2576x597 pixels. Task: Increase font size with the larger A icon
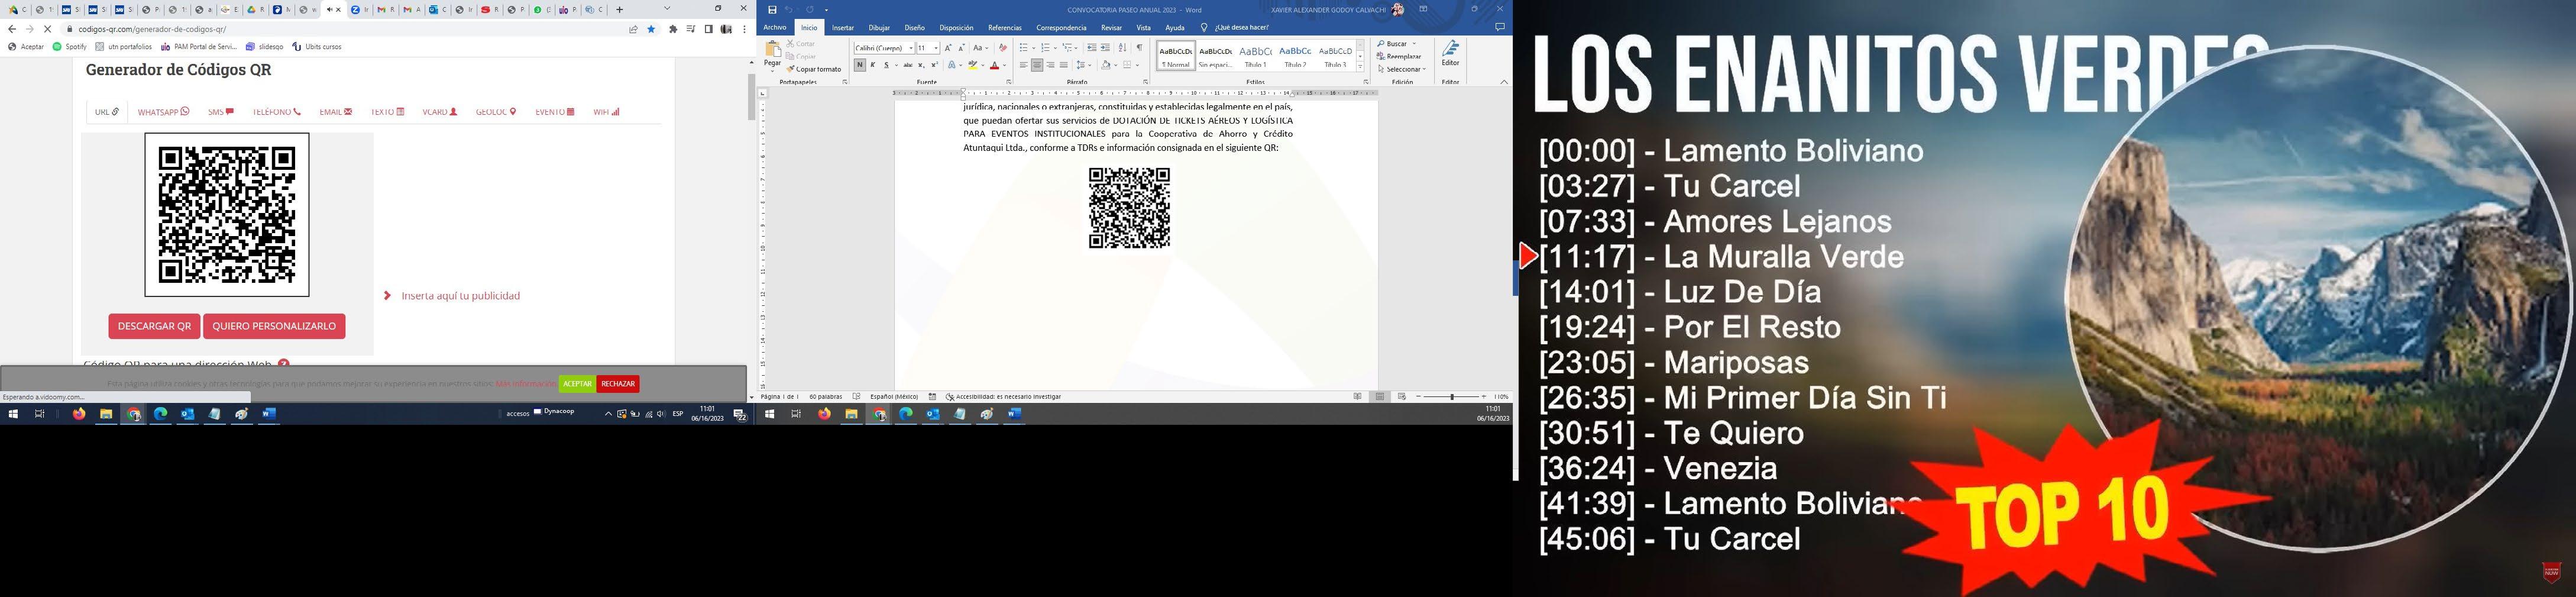(x=948, y=48)
